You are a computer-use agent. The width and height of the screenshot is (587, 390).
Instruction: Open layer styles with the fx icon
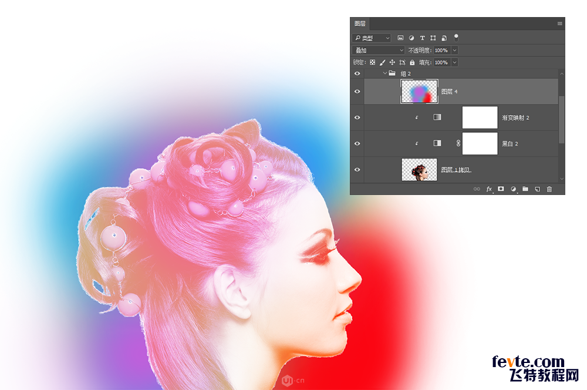(489, 189)
